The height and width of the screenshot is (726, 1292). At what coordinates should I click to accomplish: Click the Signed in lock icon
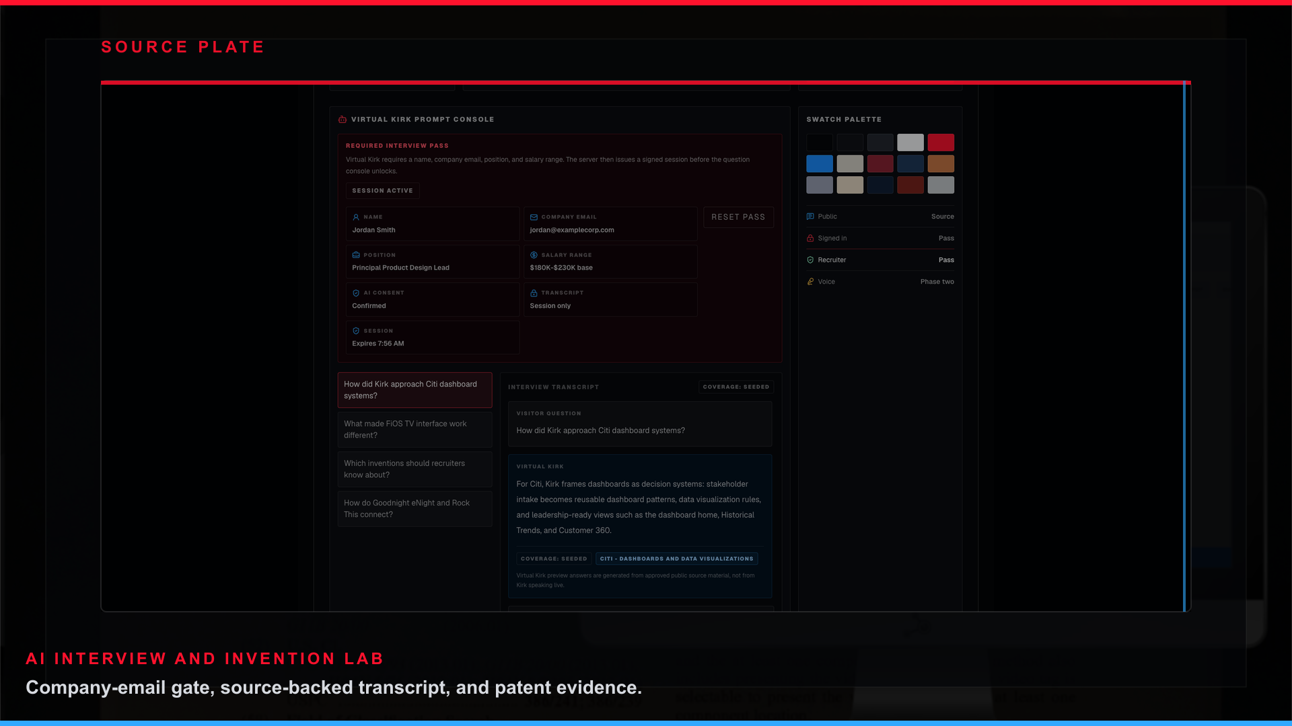coord(810,238)
